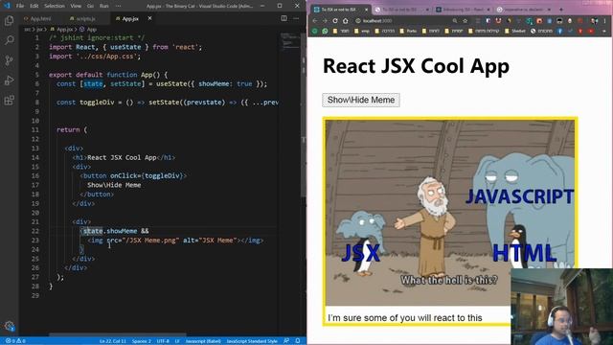Open the feedback icon in status bar
The image size is (613, 345).
tap(286, 341)
